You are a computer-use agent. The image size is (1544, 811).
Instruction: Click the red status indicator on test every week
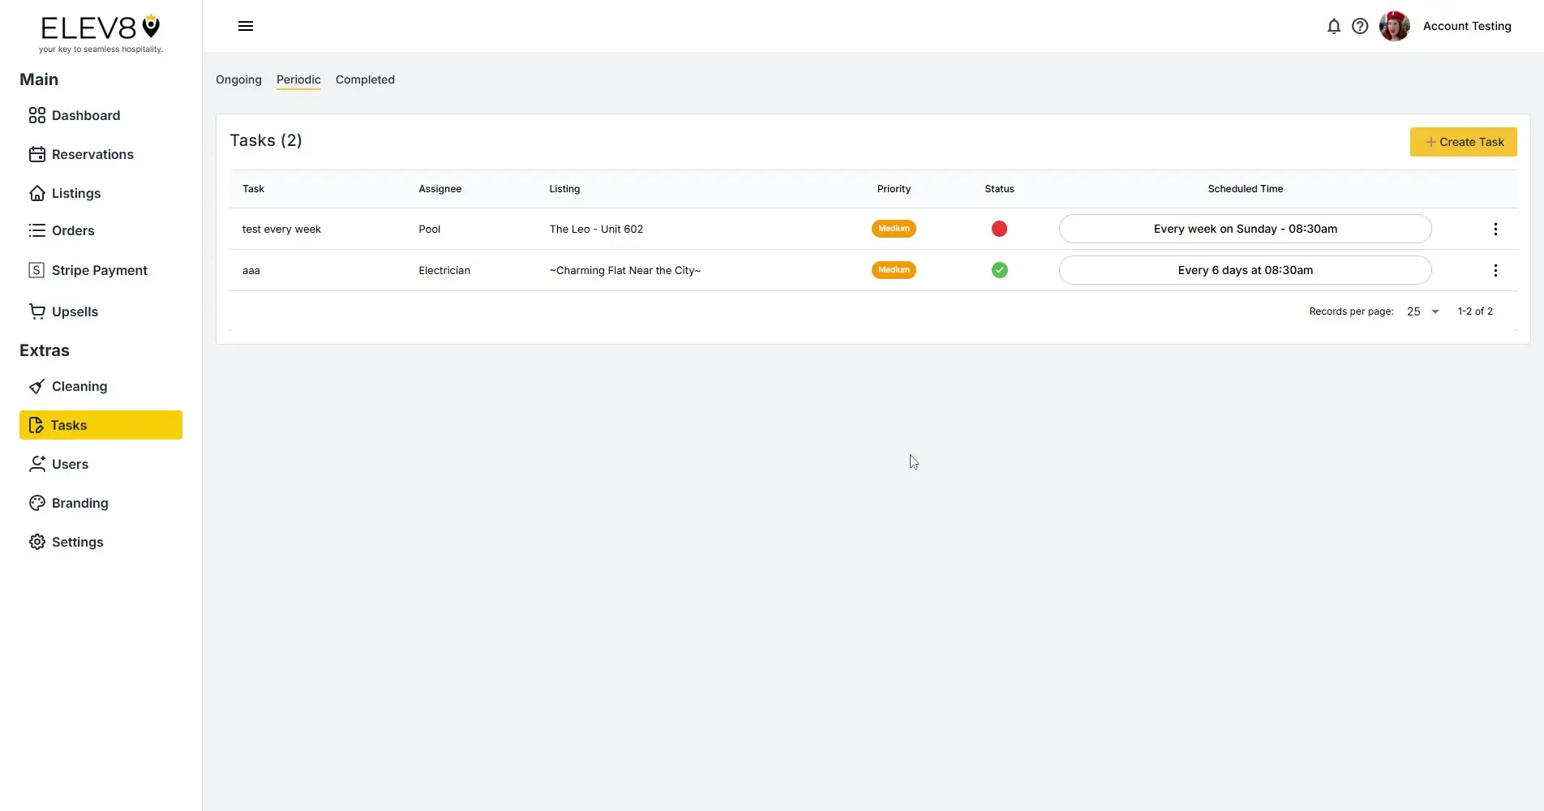(998, 229)
